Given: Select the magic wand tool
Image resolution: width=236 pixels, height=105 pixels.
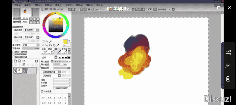Looking at the screenshot, I should coord(50,42).
